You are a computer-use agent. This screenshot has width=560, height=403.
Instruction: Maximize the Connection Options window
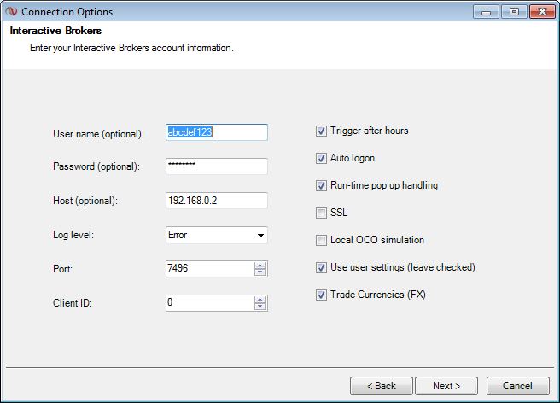(x=514, y=12)
